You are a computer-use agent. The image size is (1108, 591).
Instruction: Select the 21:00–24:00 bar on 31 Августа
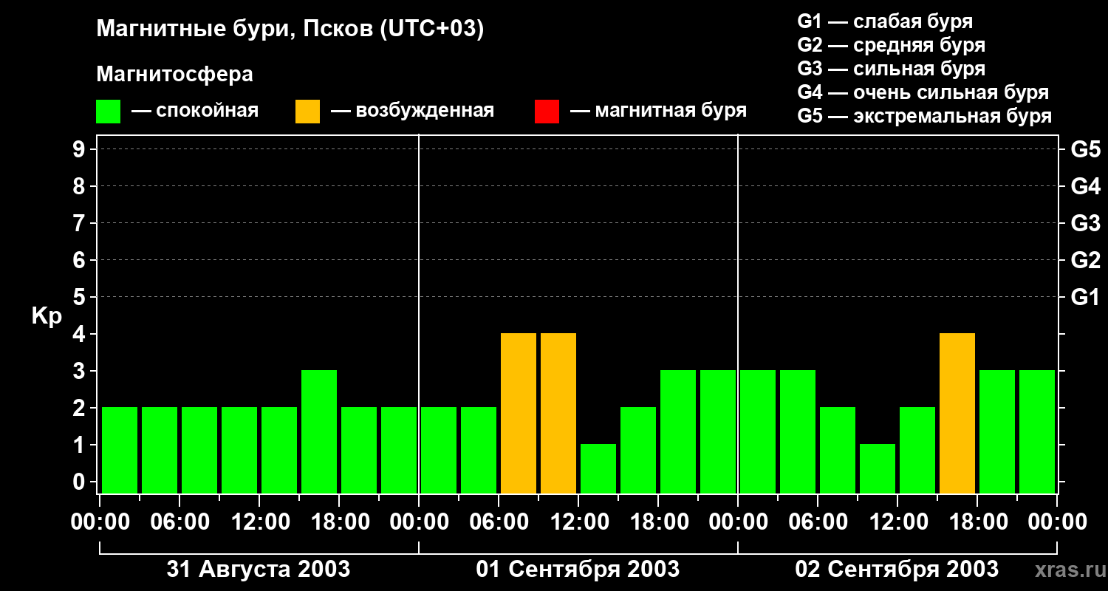(x=399, y=451)
